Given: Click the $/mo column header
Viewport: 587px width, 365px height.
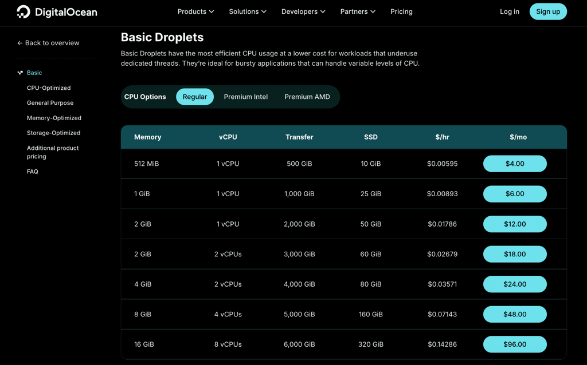Looking at the screenshot, I should tap(518, 137).
